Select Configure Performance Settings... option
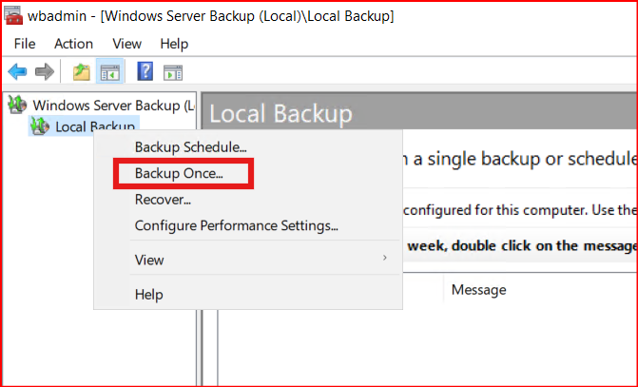The height and width of the screenshot is (387, 638). pos(236,226)
